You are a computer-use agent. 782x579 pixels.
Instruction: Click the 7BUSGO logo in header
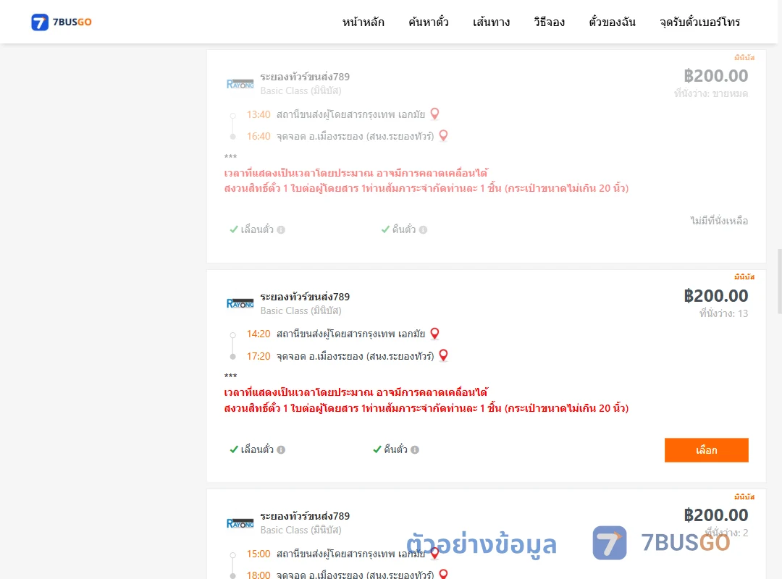coord(62,22)
